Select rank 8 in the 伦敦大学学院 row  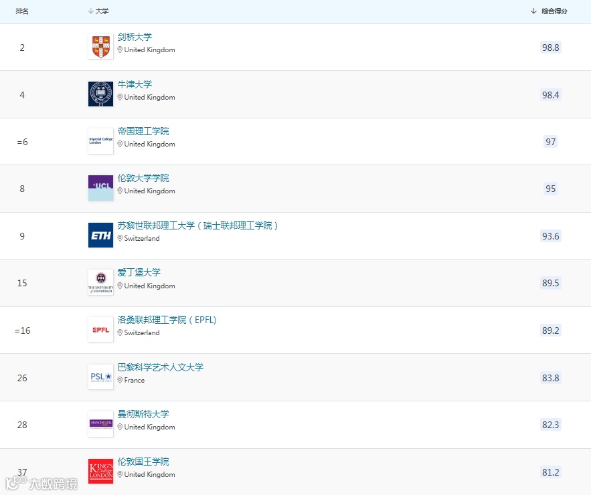click(22, 189)
